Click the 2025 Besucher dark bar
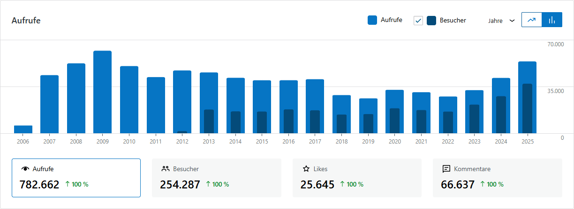Image resolution: width=574 pixels, height=209 pixels. (528, 108)
